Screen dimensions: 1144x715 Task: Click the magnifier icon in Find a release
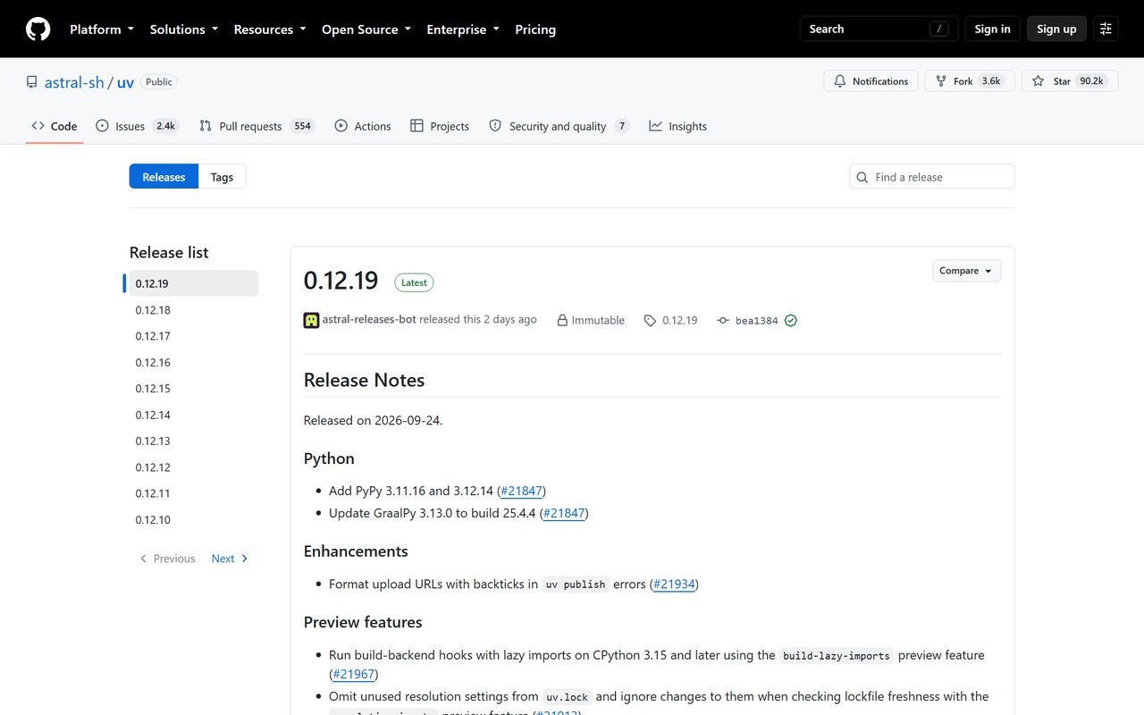pyautogui.click(x=862, y=177)
